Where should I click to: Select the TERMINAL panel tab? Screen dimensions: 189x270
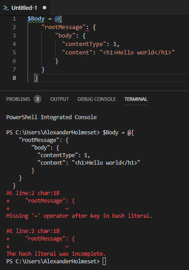coord(136,99)
